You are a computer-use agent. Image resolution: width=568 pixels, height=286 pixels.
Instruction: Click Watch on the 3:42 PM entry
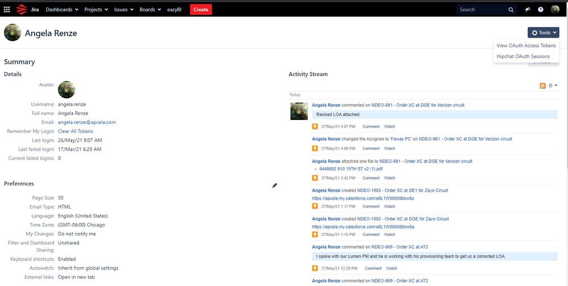click(x=389, y=178)
